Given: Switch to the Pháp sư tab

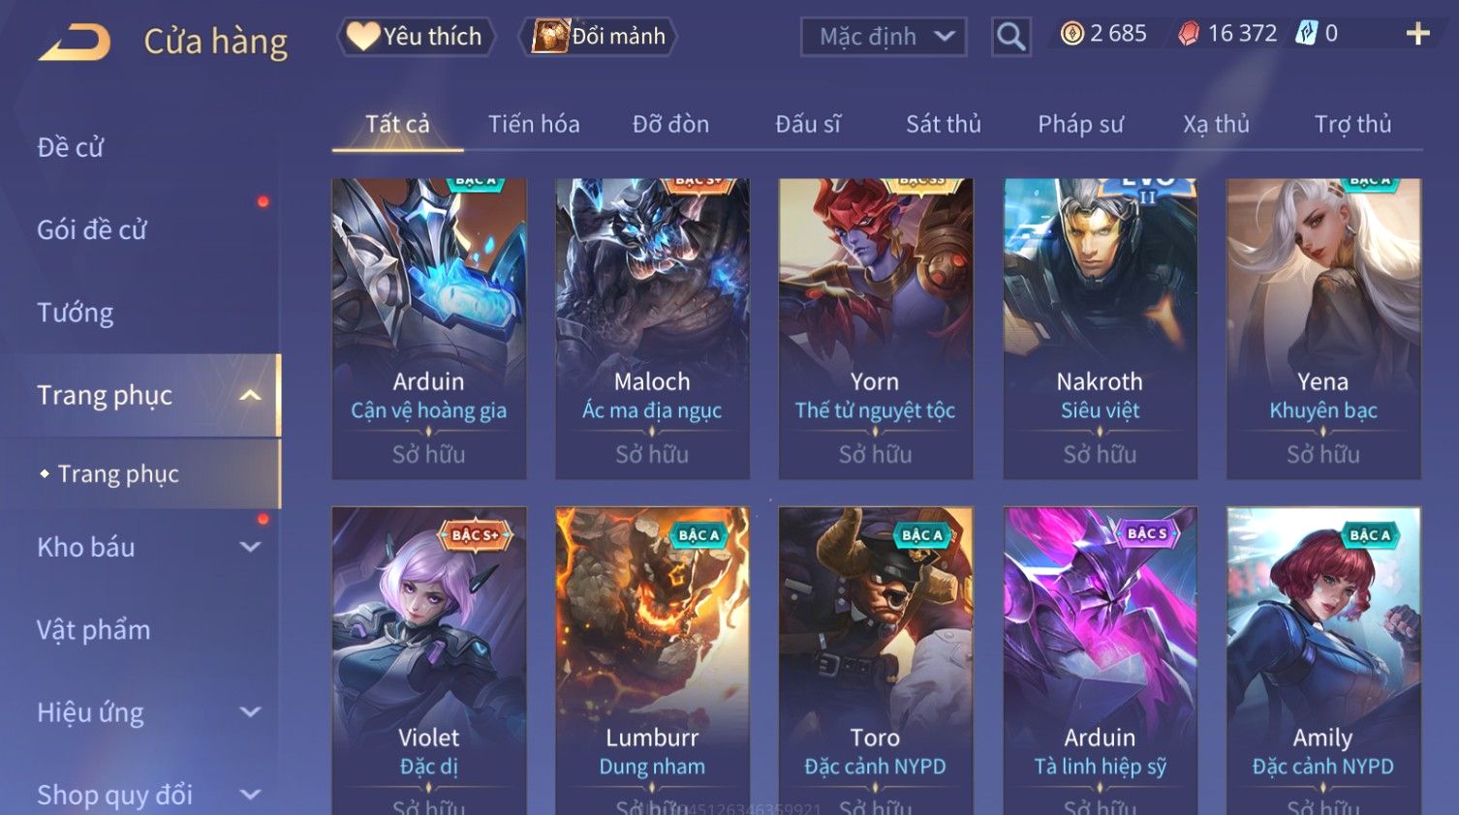Looking at the screenshot, I should 1080,124.
